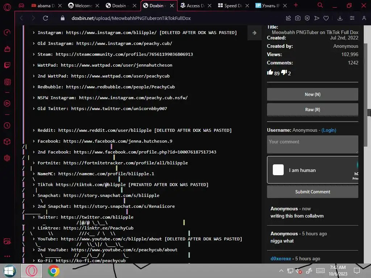Screen dimensions: 371x278
Task: Switch to the Узнать IP tab
Action: pos(268,6)
